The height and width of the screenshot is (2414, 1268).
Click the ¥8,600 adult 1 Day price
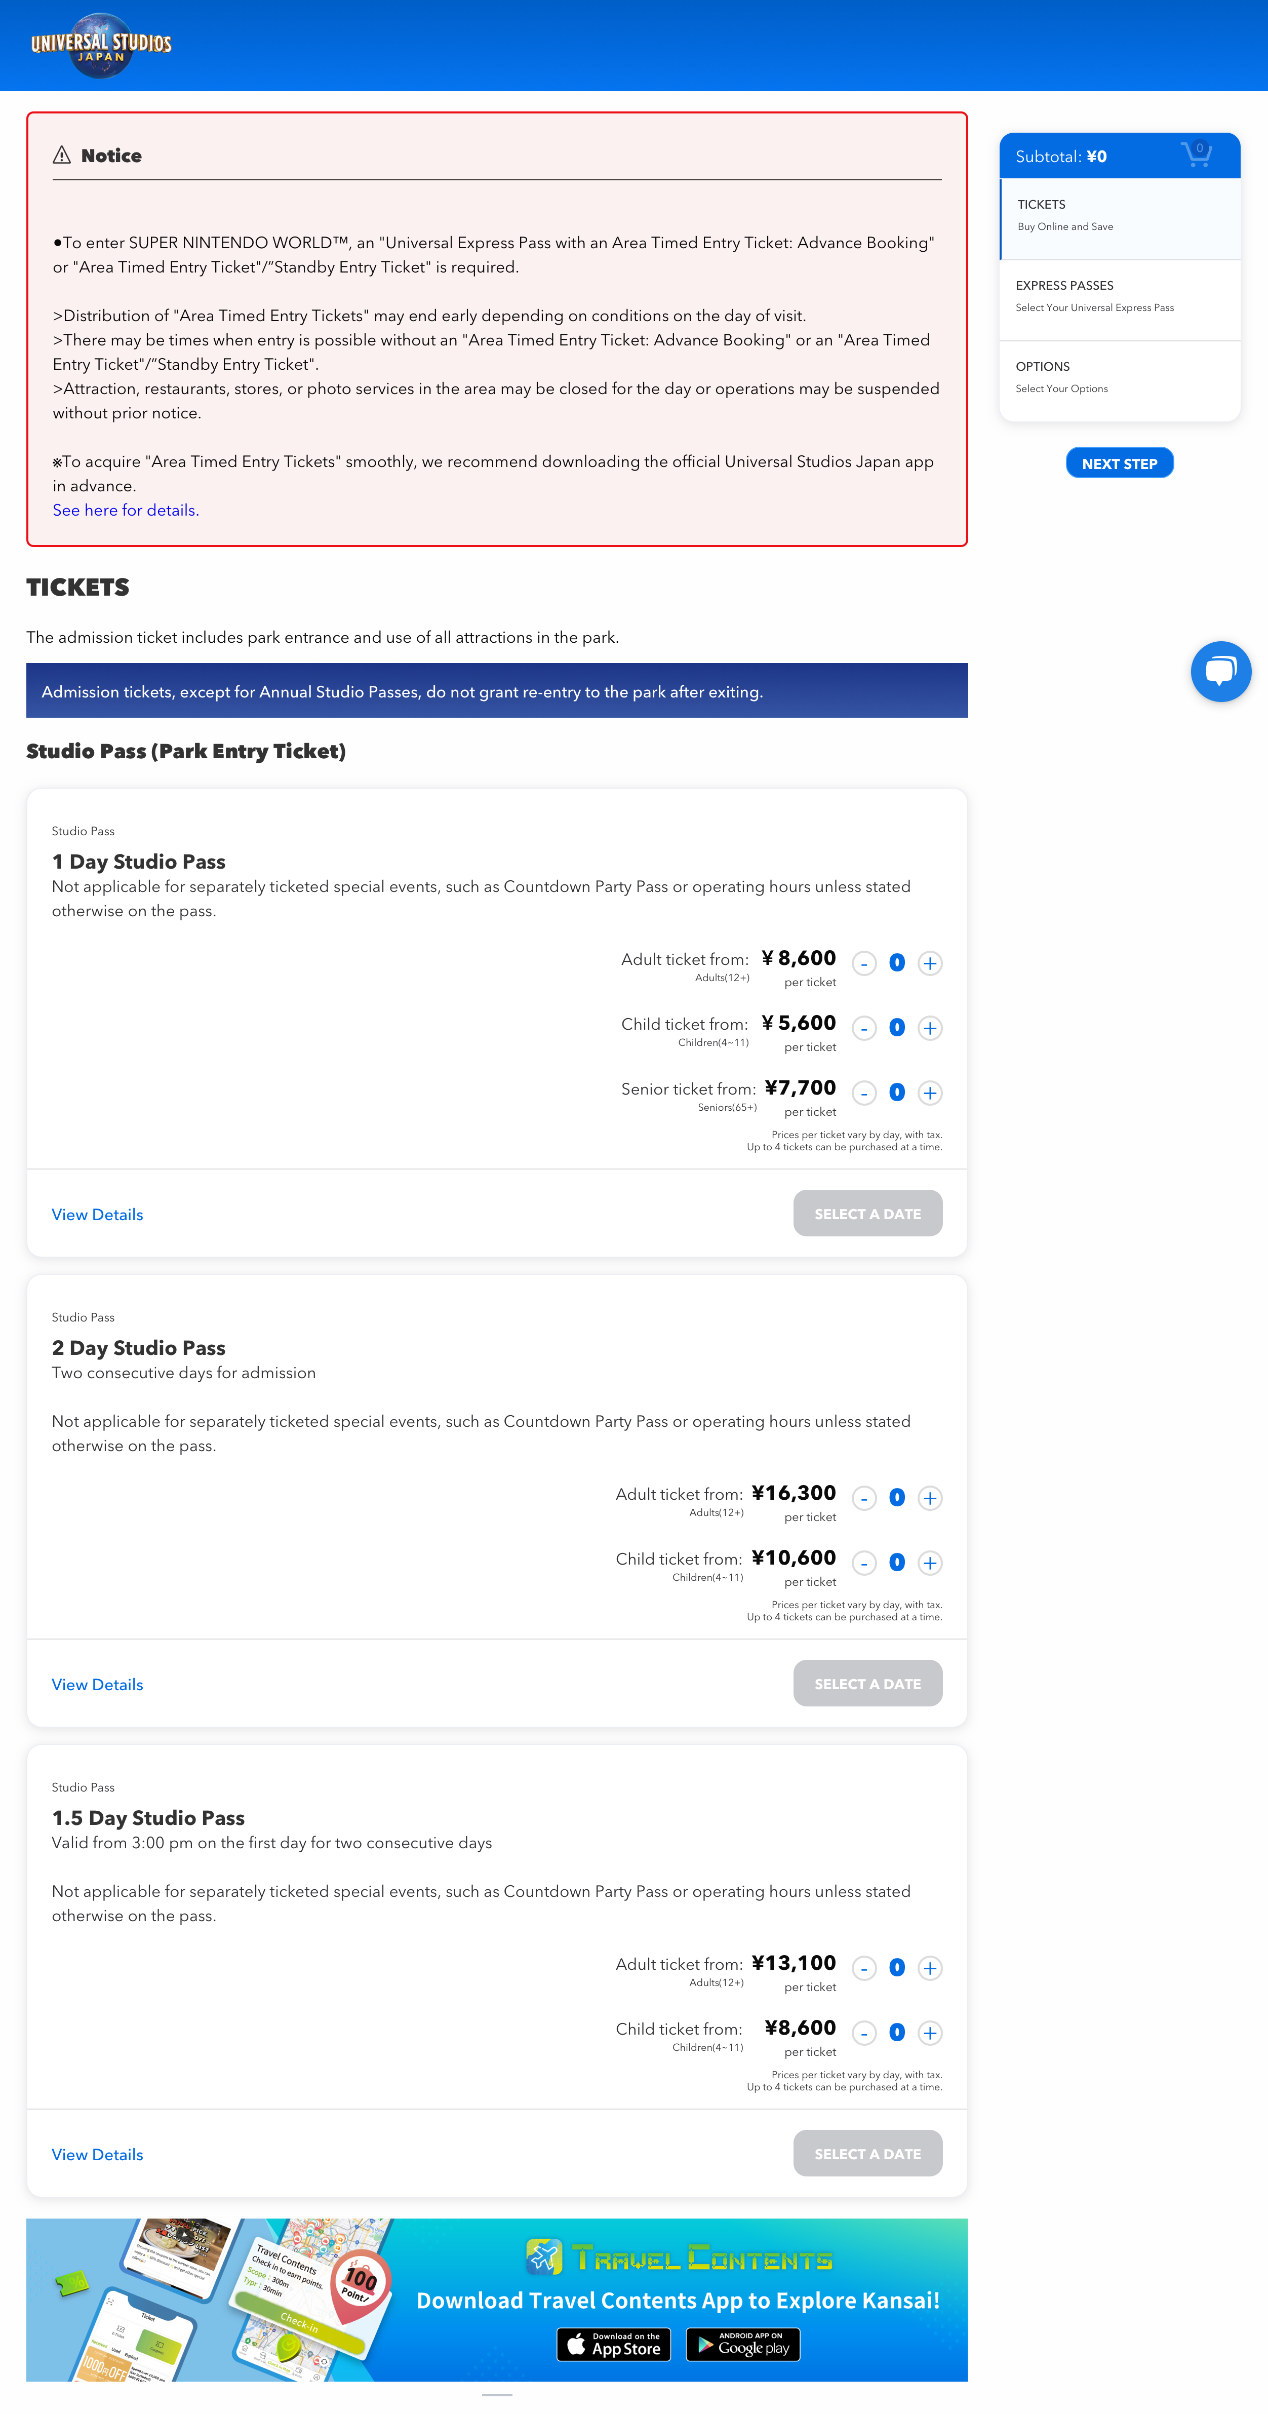pos(799,959)
